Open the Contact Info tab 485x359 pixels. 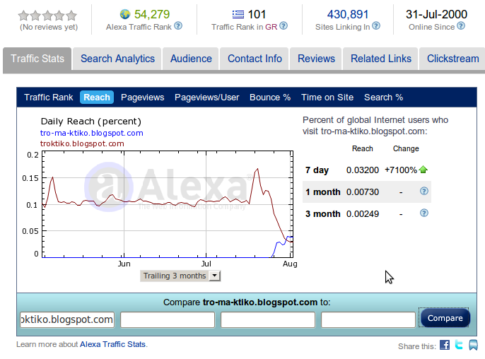tap(255, 59)
